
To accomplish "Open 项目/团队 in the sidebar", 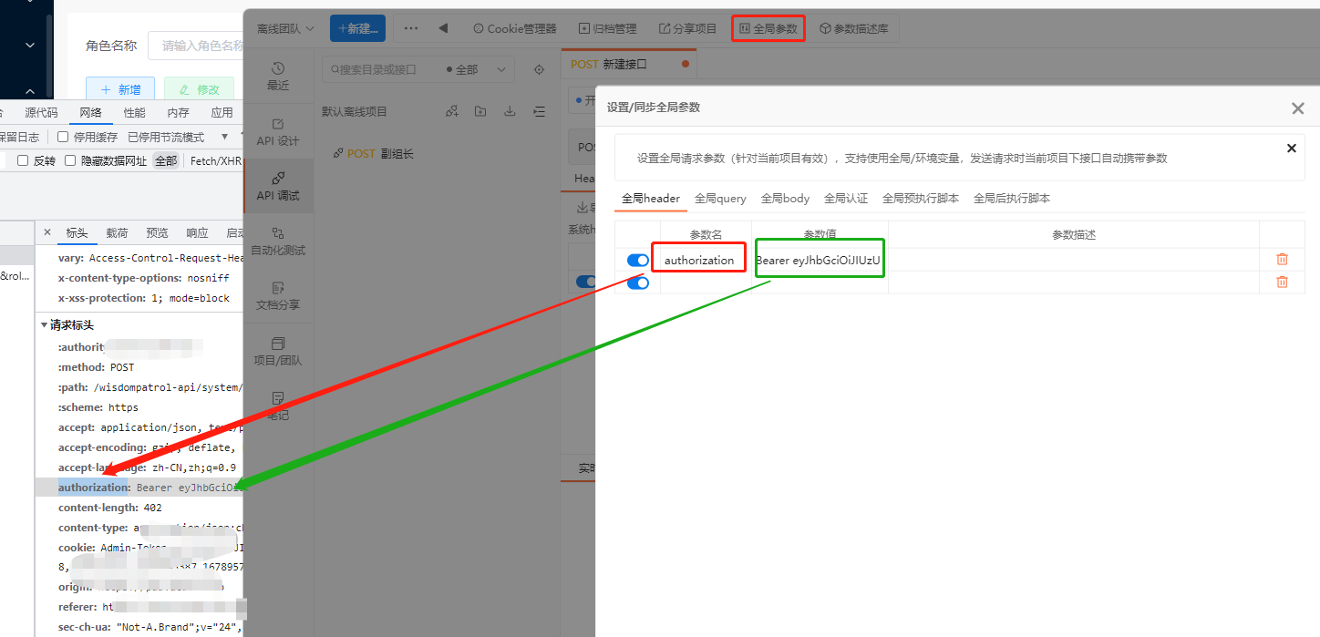I will 278,351.
